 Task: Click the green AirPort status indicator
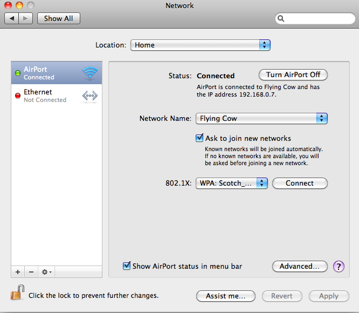point(18,73)
